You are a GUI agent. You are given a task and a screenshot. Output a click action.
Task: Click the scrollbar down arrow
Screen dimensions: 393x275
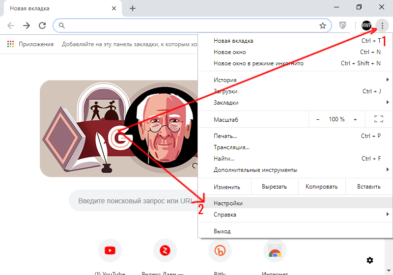[x=389, y=271]
